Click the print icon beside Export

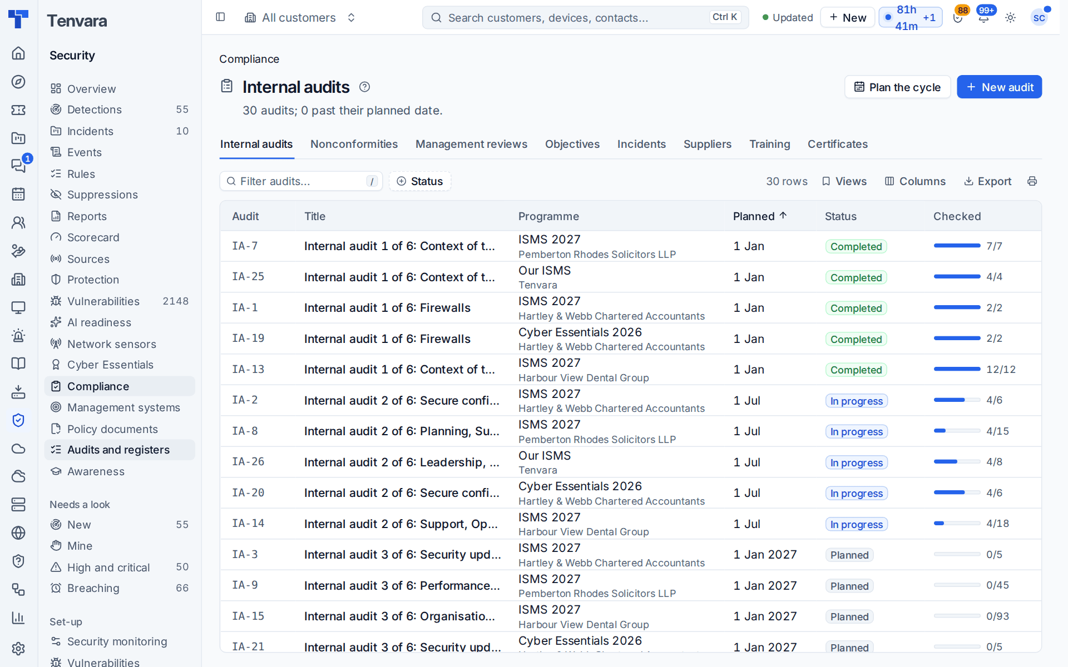(x=1032, y=181)
